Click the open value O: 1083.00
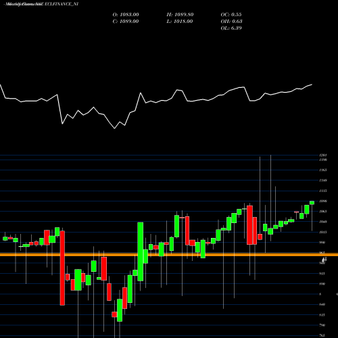The image size is (338, 338). [x=126, y=15]
